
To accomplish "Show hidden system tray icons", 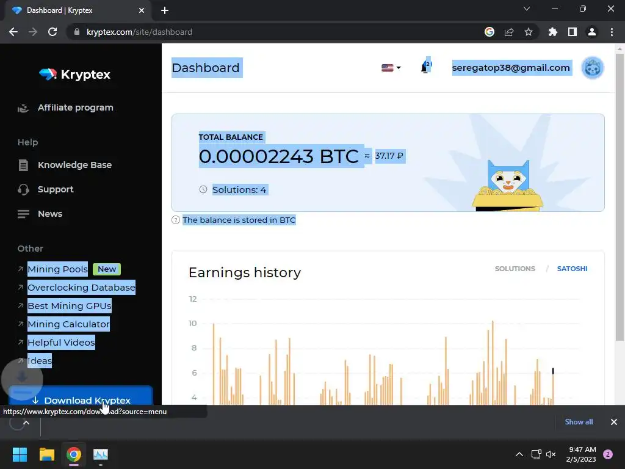I will 519,454.
